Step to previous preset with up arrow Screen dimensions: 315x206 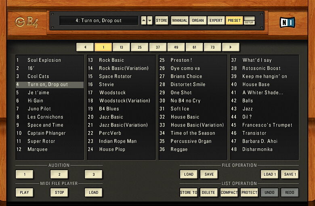144,21
